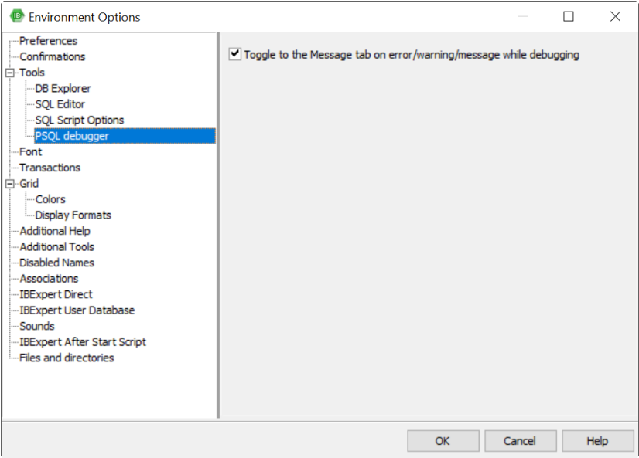This screenshot has width=639, height=458.
Task: Select the Preferences tree item
Action: [x=48, y=41]
